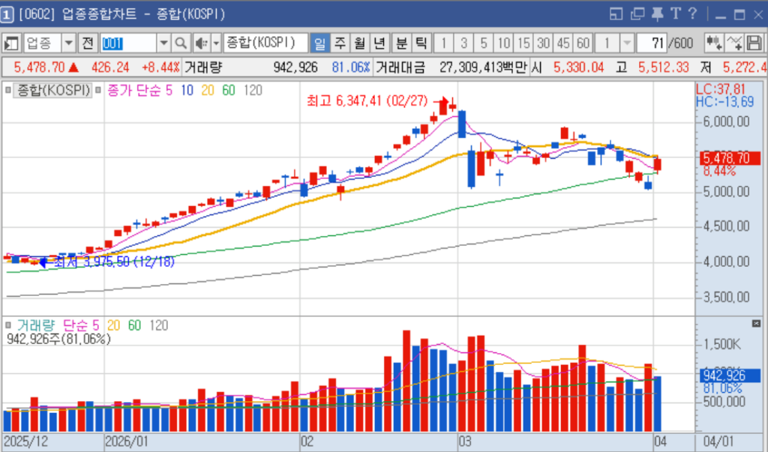Click the speaker sound alert icon
Viewport: 768px width, 452px height.
[x=202, y=43]
